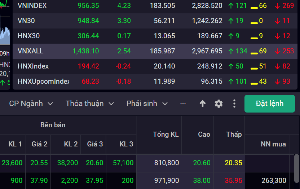Screen dimensions: 300x189
Task: Expand the Phái sinh dropdown
Action: [147, 104]
